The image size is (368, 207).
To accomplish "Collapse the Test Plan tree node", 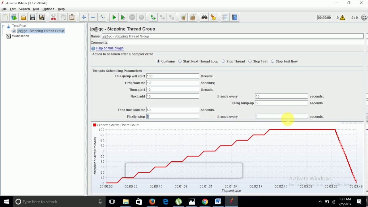I will pyautogui.click(x=3, y=26).
